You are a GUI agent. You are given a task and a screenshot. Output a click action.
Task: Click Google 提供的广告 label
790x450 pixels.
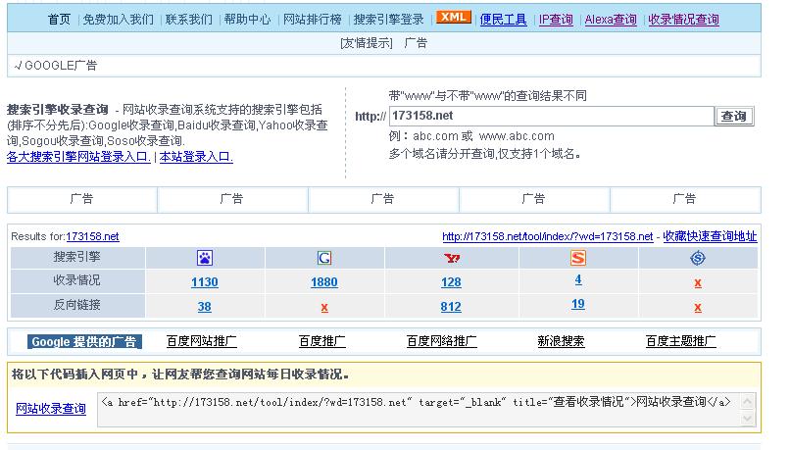click(x=84, y=341)
